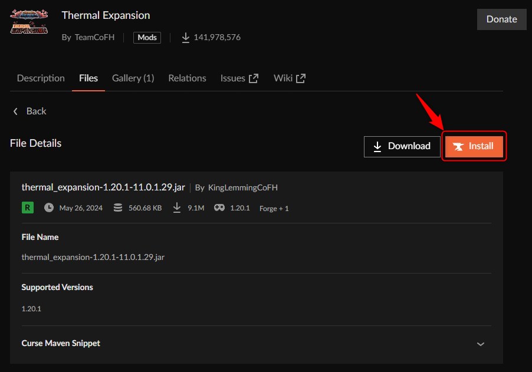The image size is (532, 372).
Task: Click the clock icon beside May 26, 2024
Action: pos(49,208)
